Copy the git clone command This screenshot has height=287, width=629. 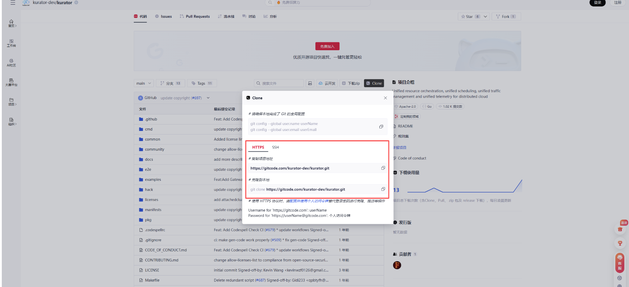tap(383, 189)
